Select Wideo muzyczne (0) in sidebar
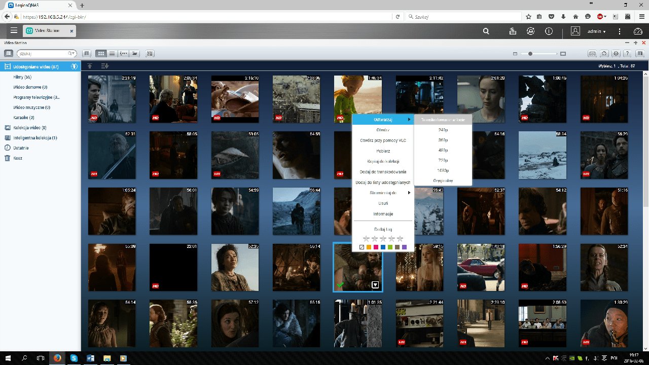This screenshot has width=649, height=365. point(31,107)
